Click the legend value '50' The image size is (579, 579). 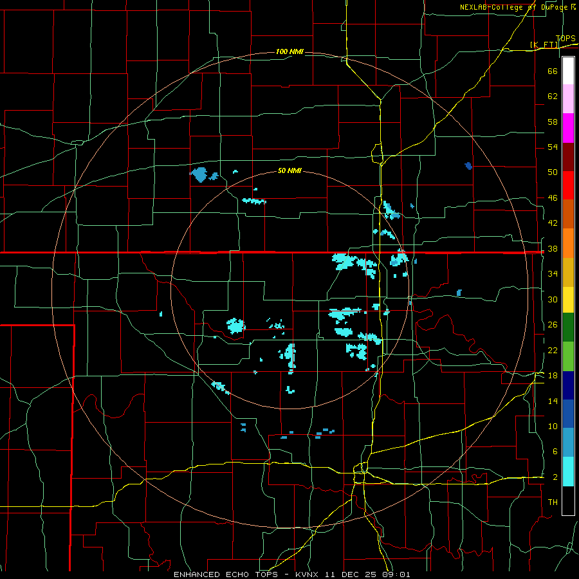coord(553,172)
